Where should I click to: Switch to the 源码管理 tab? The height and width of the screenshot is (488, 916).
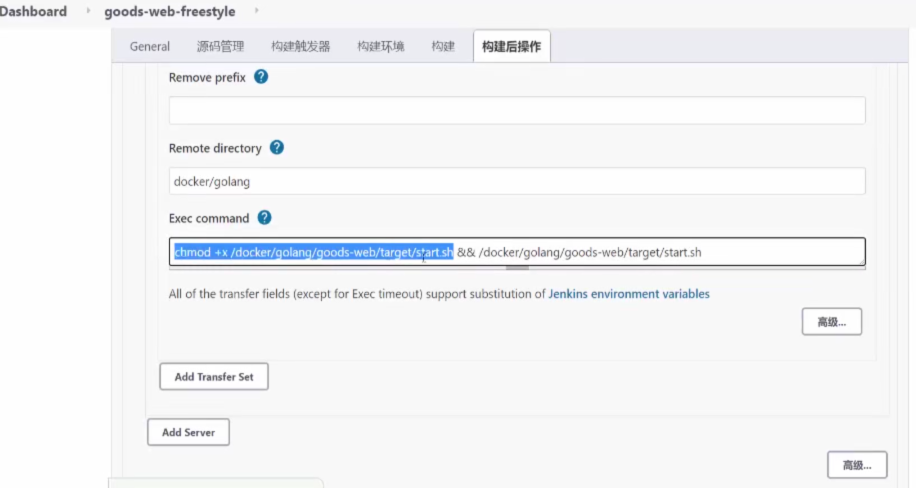coord(220,46)
